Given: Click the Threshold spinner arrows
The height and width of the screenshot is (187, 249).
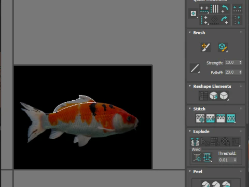Looking at the screenshot, I should (235, 160).
